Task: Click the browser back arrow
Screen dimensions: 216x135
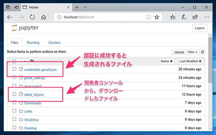Action: click(10, 17)
